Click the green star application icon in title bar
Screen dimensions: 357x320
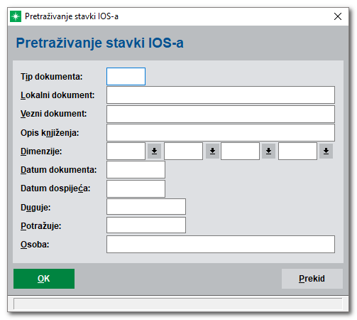coord(16,16)
